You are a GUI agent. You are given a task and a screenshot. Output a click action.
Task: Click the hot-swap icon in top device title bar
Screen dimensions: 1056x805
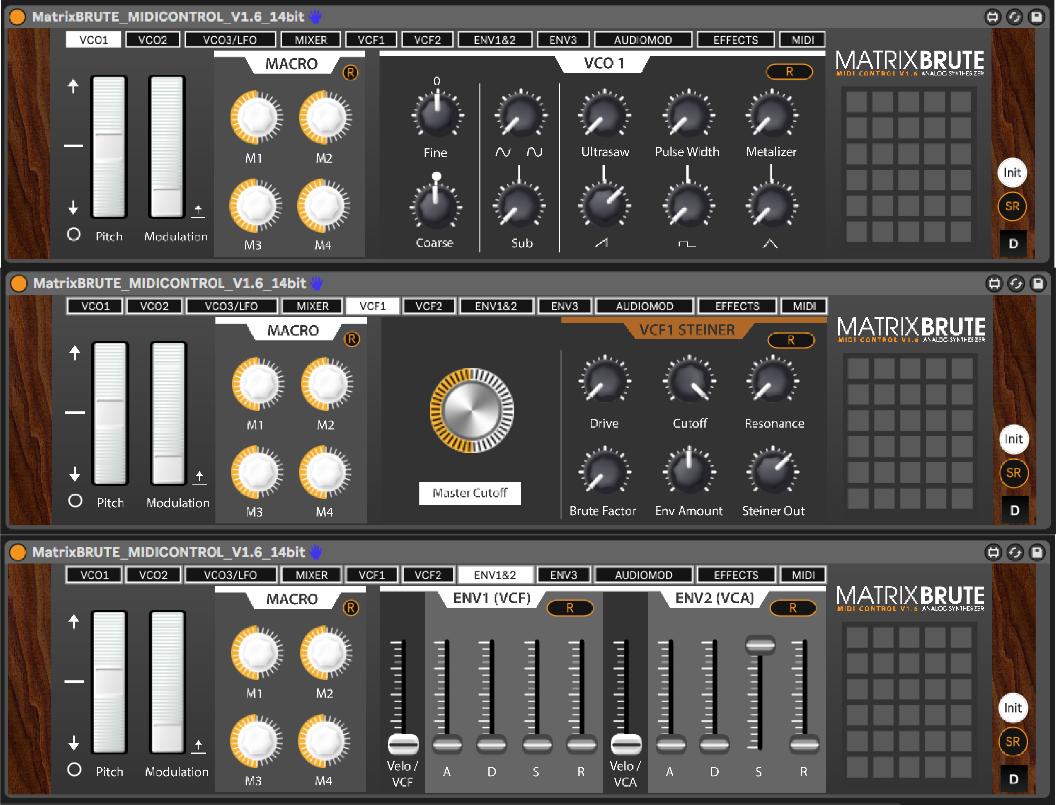1015,17
